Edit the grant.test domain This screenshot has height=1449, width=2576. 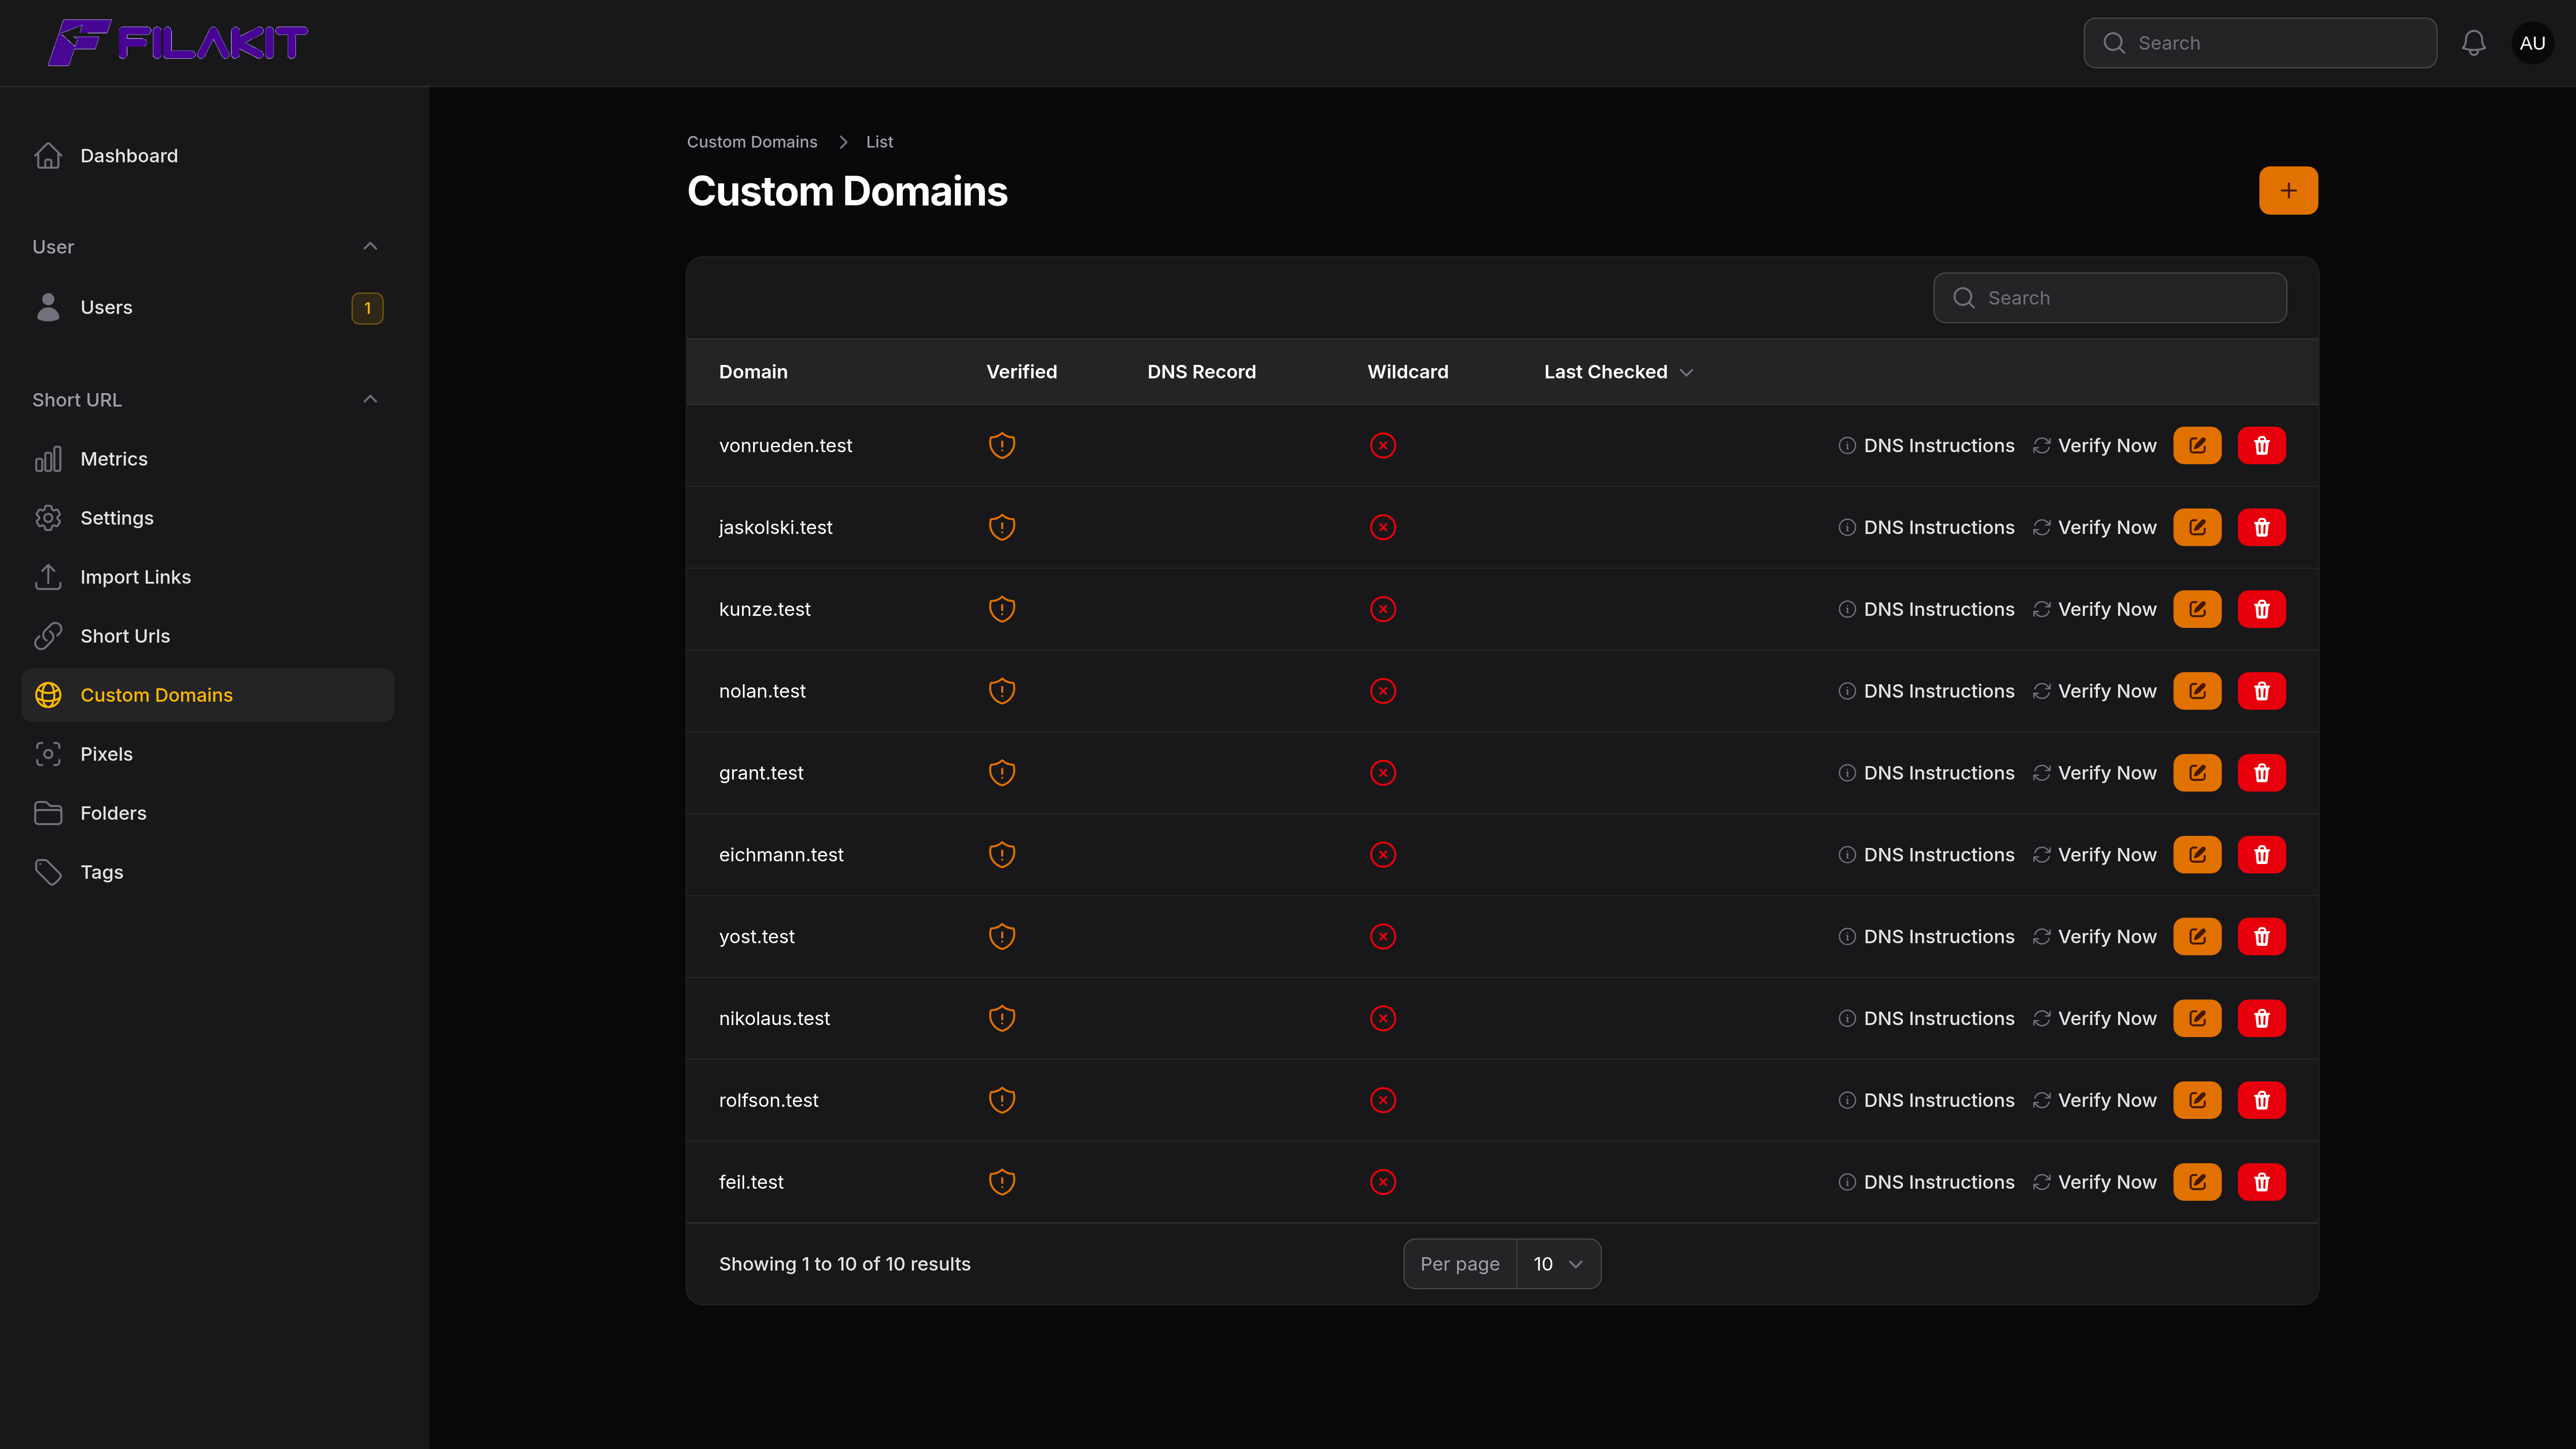click(x=2197, y=773)
